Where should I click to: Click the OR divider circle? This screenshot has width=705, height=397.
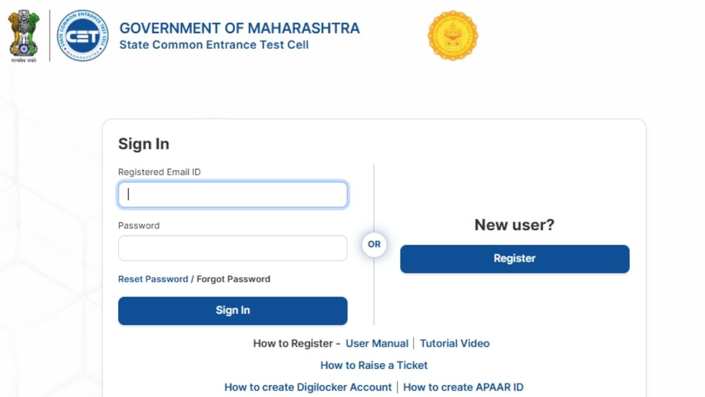click(374, 244)
